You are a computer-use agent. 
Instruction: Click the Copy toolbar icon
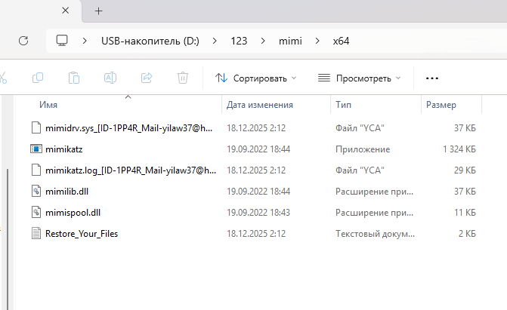click(38, 78)
